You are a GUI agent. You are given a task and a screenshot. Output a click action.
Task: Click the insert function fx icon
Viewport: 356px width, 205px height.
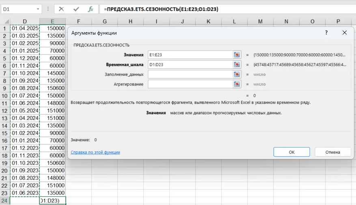[x=91, y=9]
